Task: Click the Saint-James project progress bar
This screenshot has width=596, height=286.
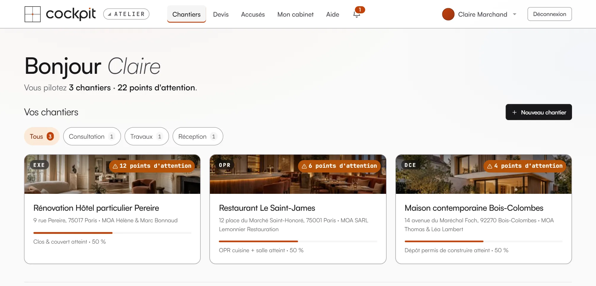Action: (x=298, y=242)
